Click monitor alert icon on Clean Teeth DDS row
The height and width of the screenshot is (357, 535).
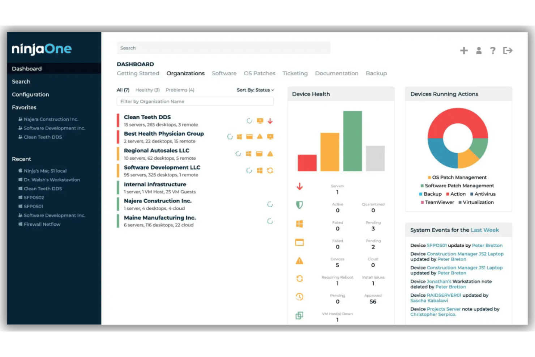260,121
